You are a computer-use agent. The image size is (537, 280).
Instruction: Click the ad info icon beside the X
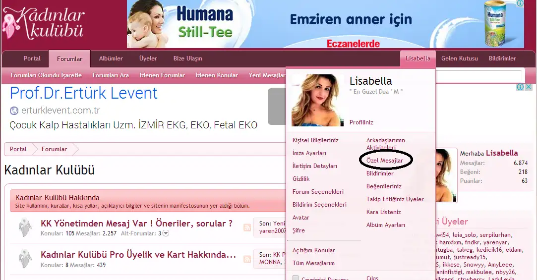point(520,87)
